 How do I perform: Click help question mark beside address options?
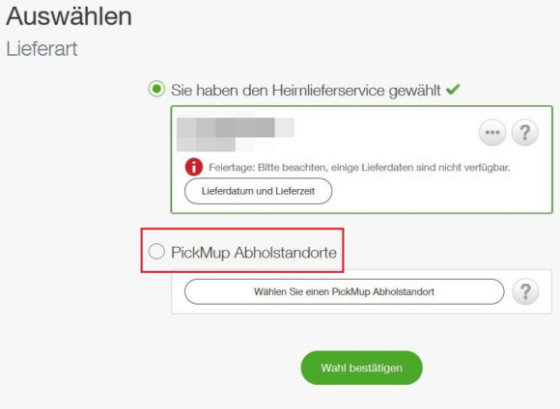tap(524, 132)
